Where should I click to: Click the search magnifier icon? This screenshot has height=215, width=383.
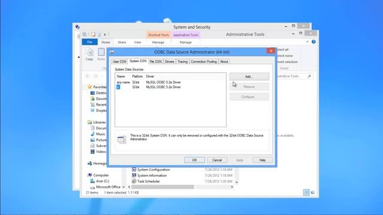309,76
